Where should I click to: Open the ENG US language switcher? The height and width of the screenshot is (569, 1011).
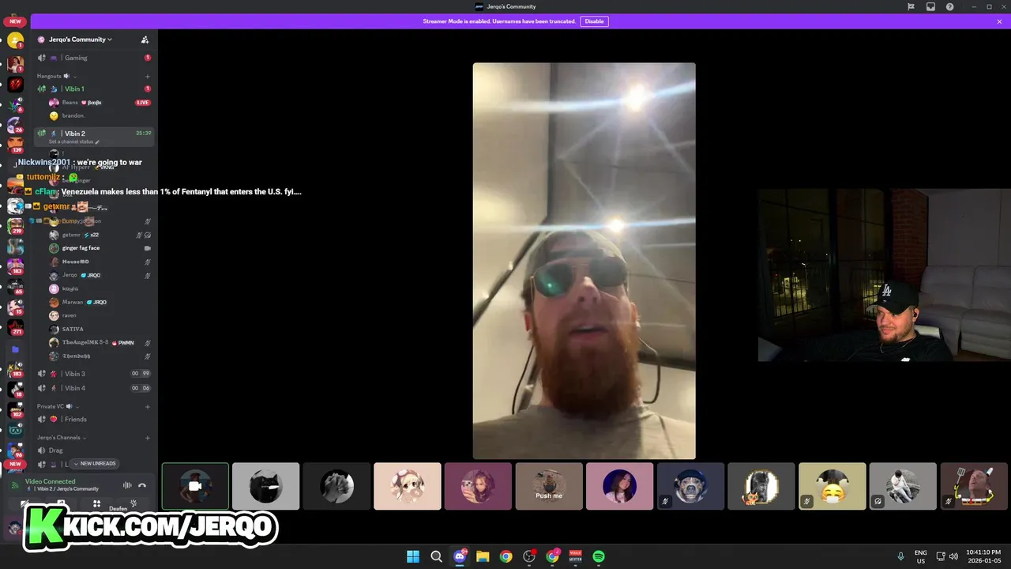pos(921,556)
